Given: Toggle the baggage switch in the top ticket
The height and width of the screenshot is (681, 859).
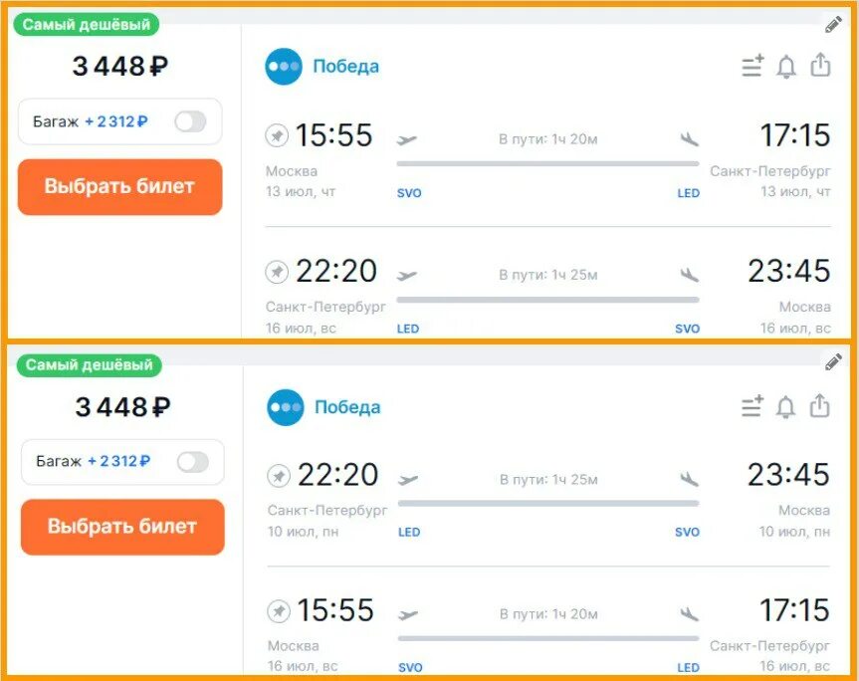Looking at the screenshot, I should 190,121.
